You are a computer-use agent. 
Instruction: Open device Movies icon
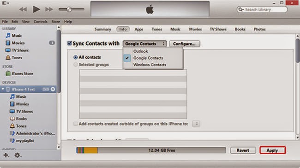click(12, 104)
